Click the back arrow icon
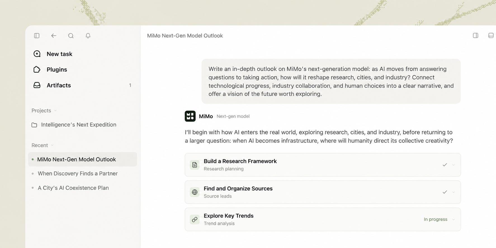496x248 pixels. pos(54,36)
